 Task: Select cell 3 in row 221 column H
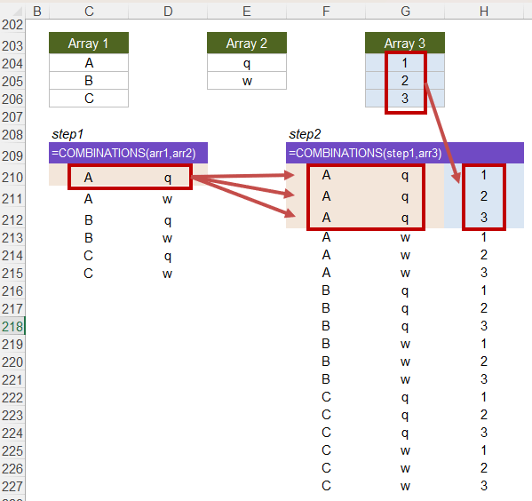(x=484, y=379)
